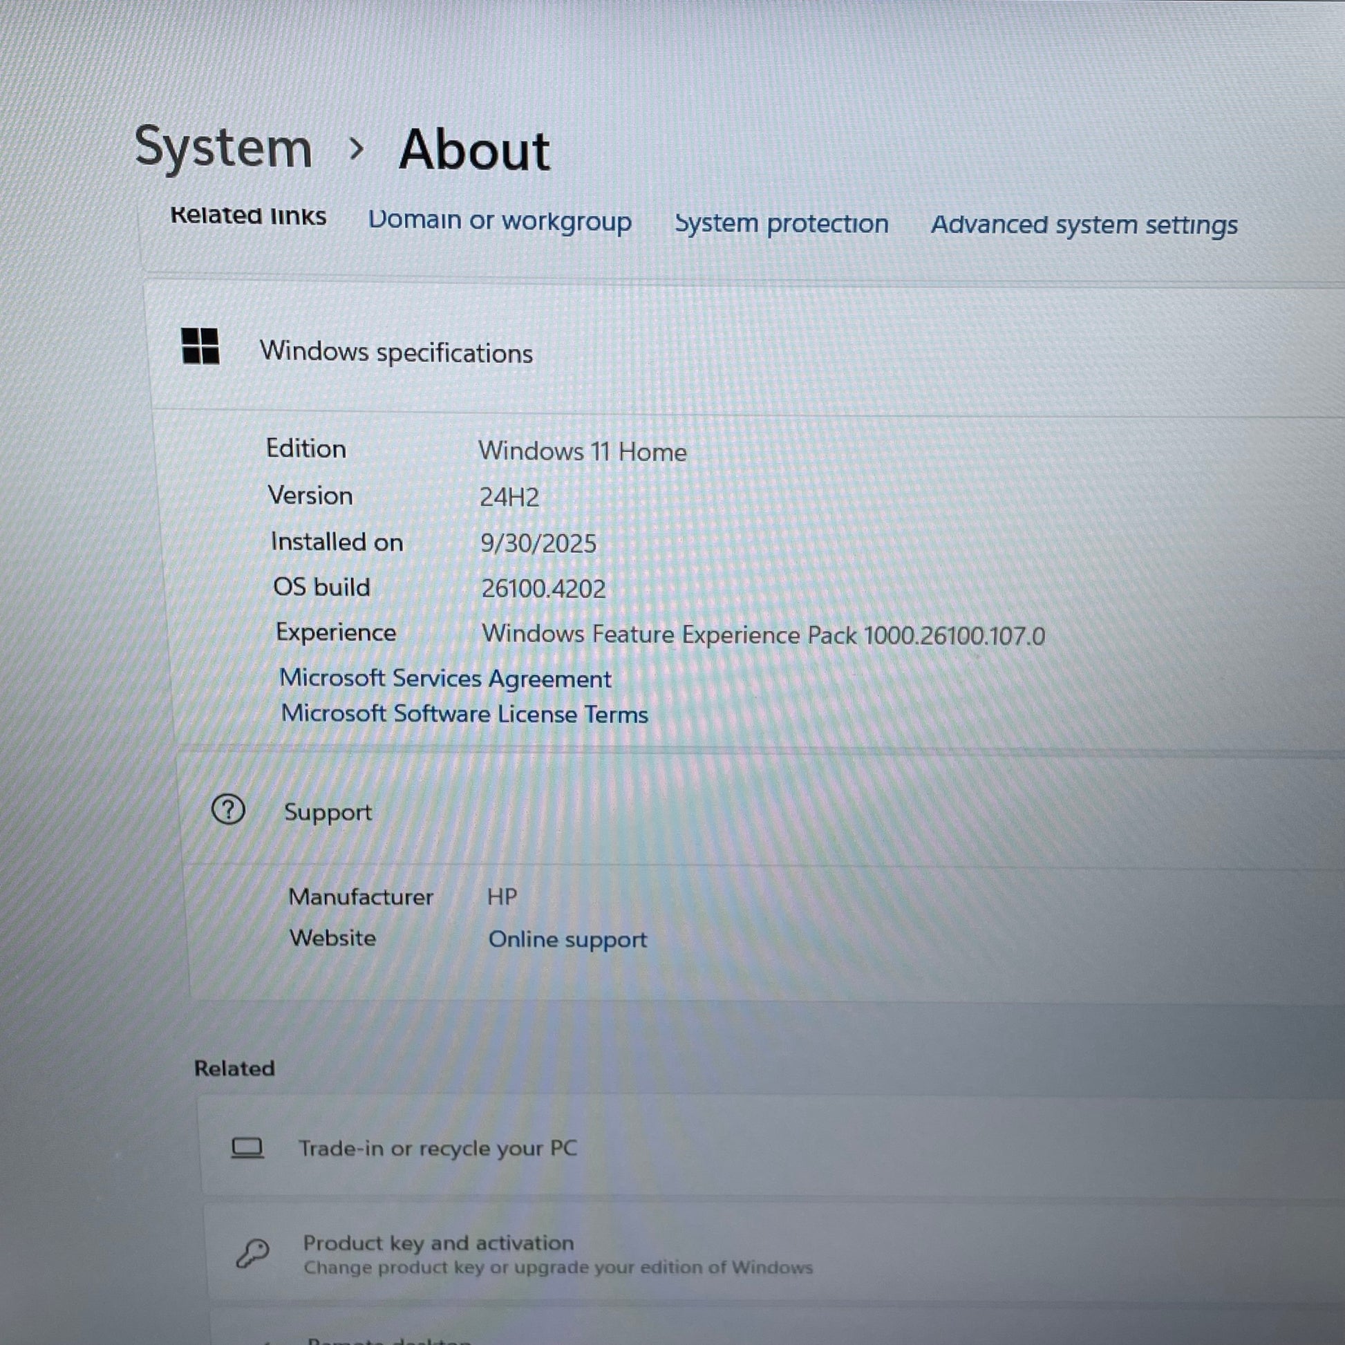Collapse the Windows specifications section
The image size is (1345, 1345).
(396, 352)
